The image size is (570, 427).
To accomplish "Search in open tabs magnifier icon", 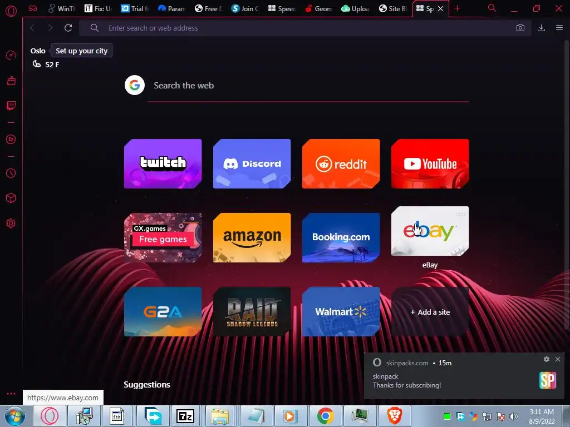I will pos(492,8).
